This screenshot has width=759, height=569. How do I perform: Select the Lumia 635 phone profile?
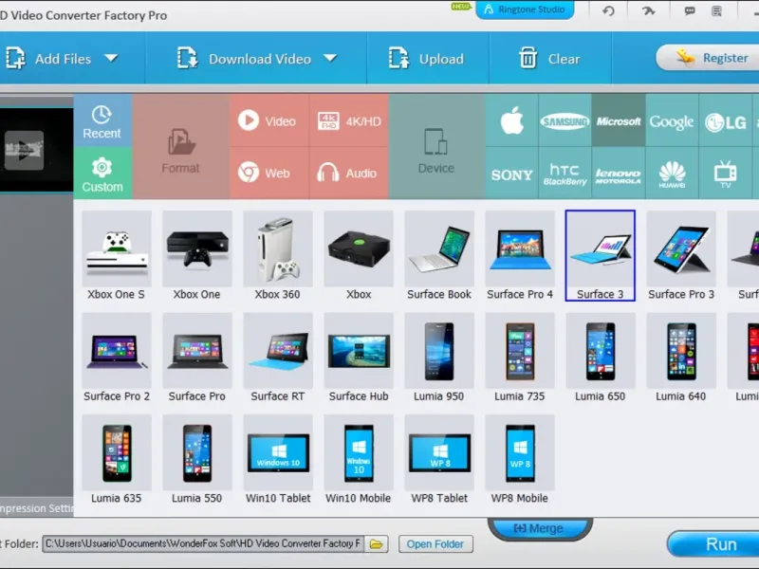[117, 460]
